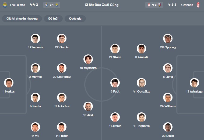Click Clemente's player avatar
The image size is (204, 140).
click(x=35, y=39)
